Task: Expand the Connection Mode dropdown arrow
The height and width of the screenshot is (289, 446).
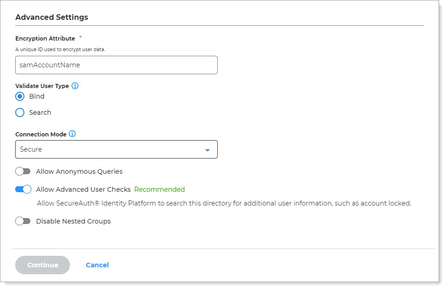Action: pyautogui.click(x=207, y=150)
